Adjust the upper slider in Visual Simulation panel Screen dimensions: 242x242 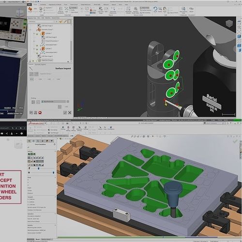coord(38,168)
